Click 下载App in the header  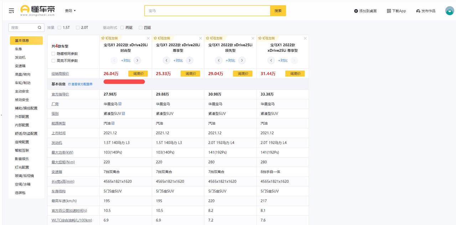396,11
